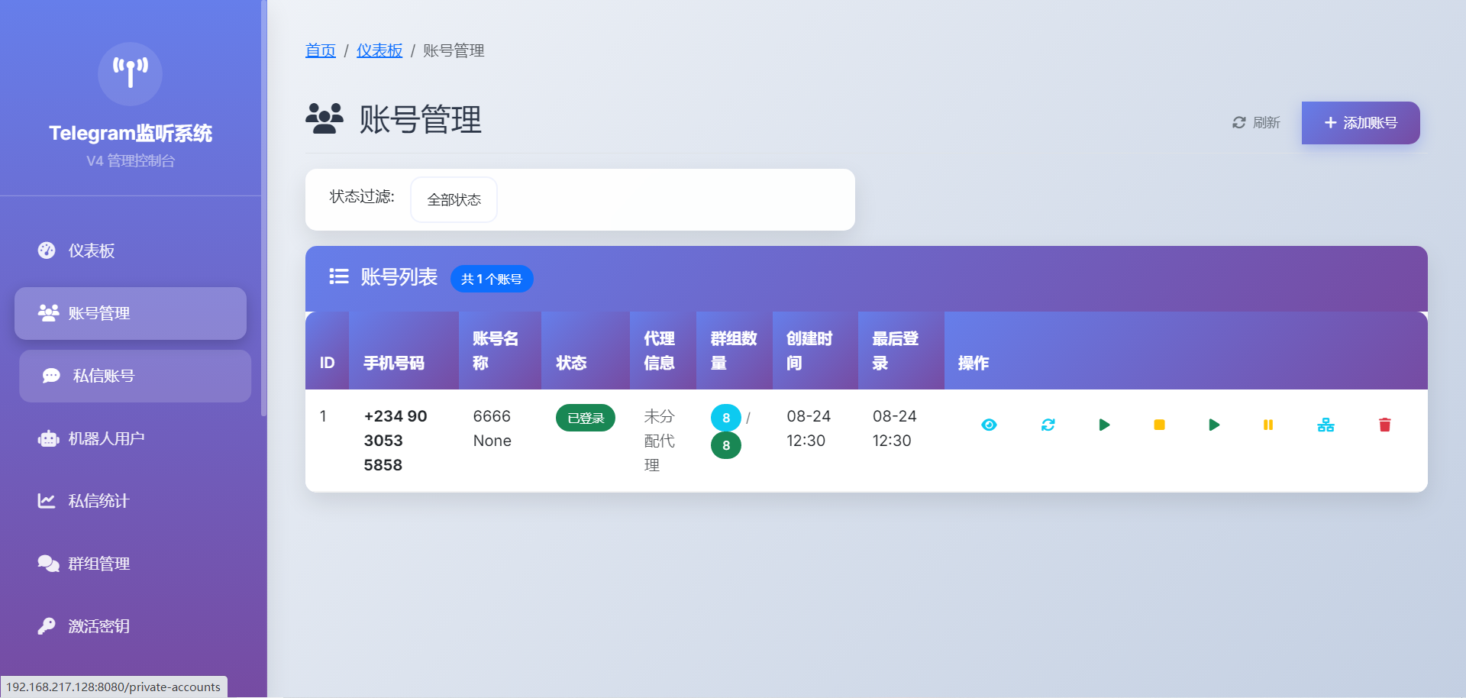Open 私信统计 in the sidebar
The width and height of the screenshot is (1466, 698).
click(x=98, y=501)
